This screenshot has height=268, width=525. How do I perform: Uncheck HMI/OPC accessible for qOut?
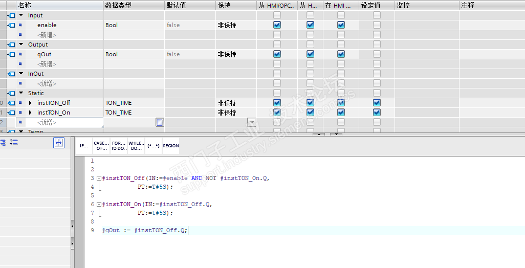tap(277, 54)
